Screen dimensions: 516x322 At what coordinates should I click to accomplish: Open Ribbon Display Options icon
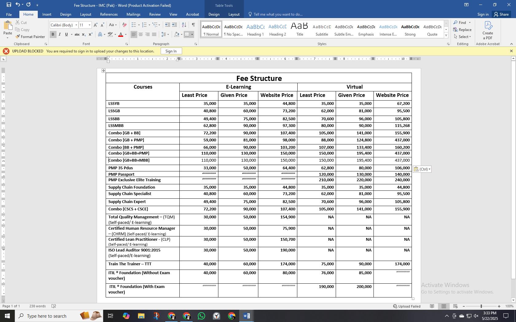pos(466,5)
